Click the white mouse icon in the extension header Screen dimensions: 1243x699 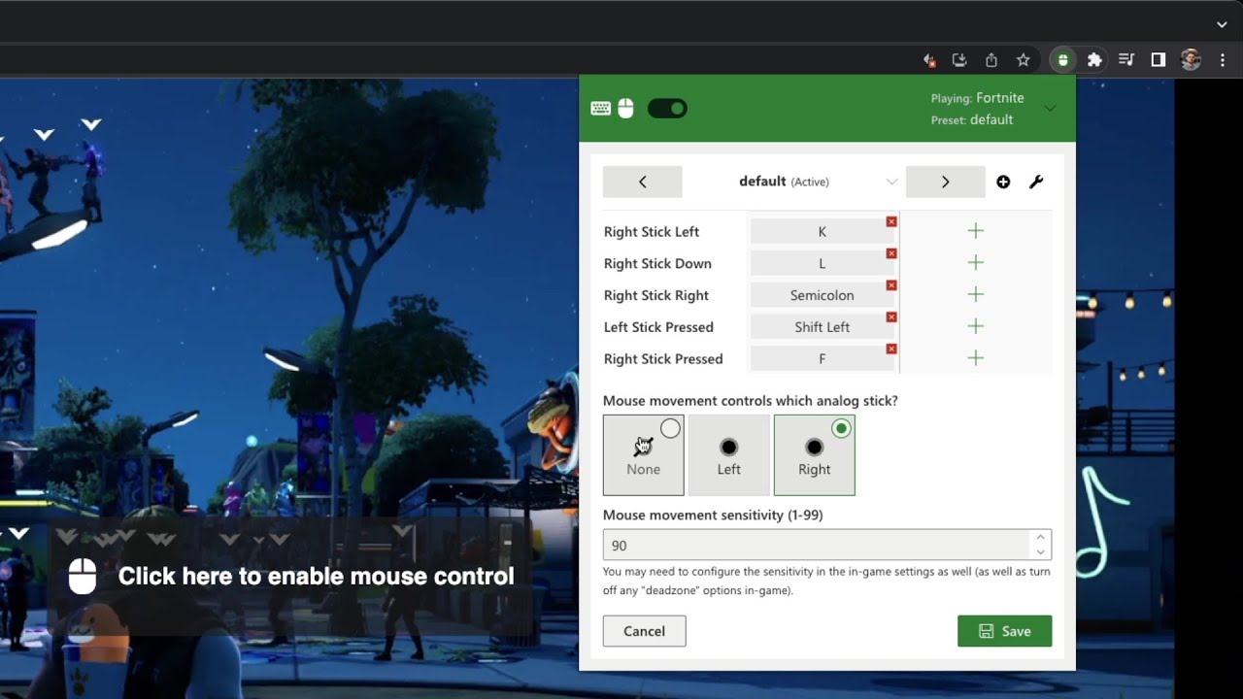[625, 108]
